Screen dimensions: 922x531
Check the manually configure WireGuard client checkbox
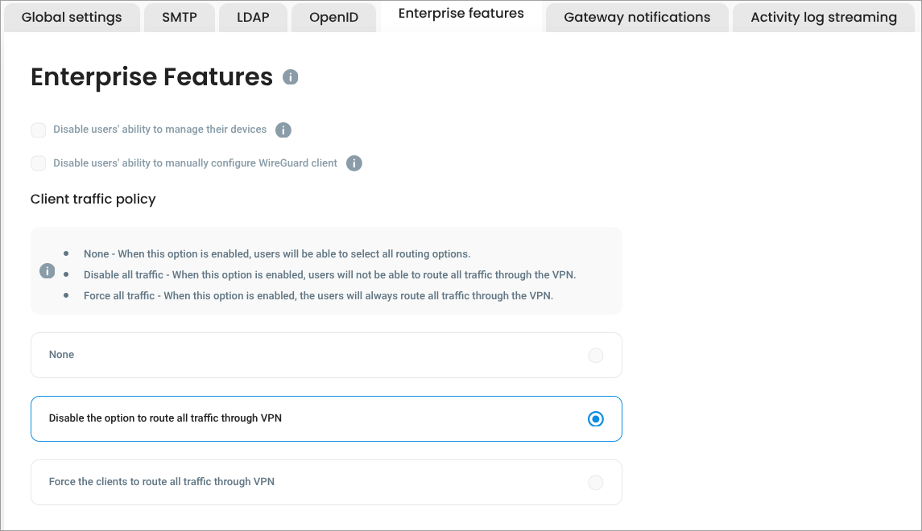click(x=39, y=163)
